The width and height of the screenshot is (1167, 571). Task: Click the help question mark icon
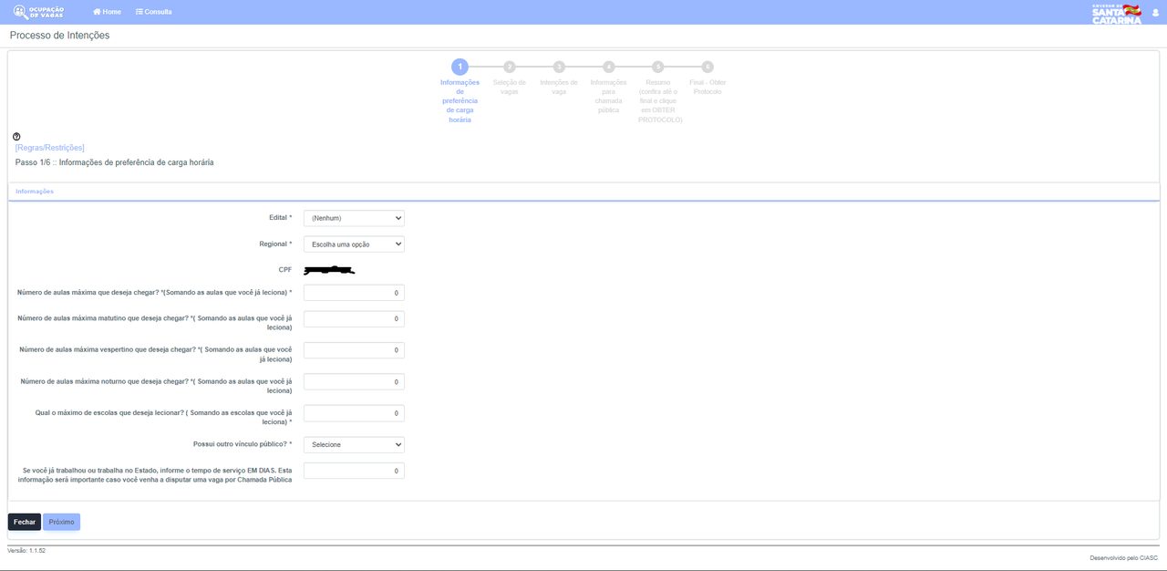(x=16, y=137)
